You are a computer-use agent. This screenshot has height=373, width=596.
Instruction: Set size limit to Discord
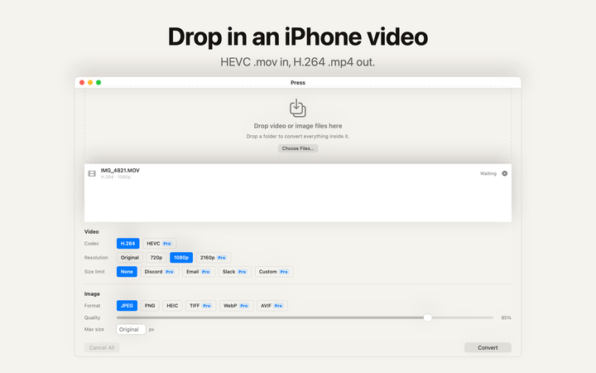(x=159, y=272)
